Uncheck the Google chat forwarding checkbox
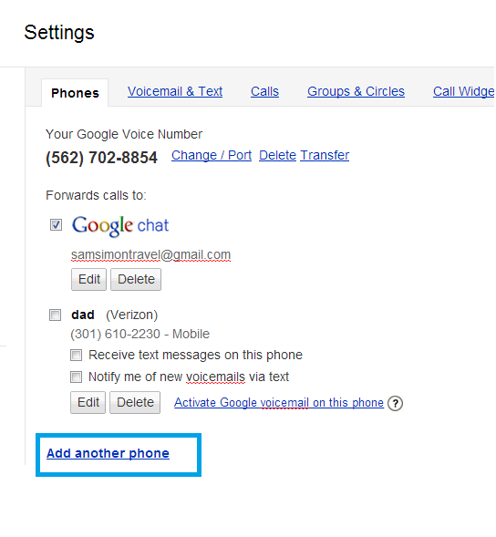 point(56,225)
